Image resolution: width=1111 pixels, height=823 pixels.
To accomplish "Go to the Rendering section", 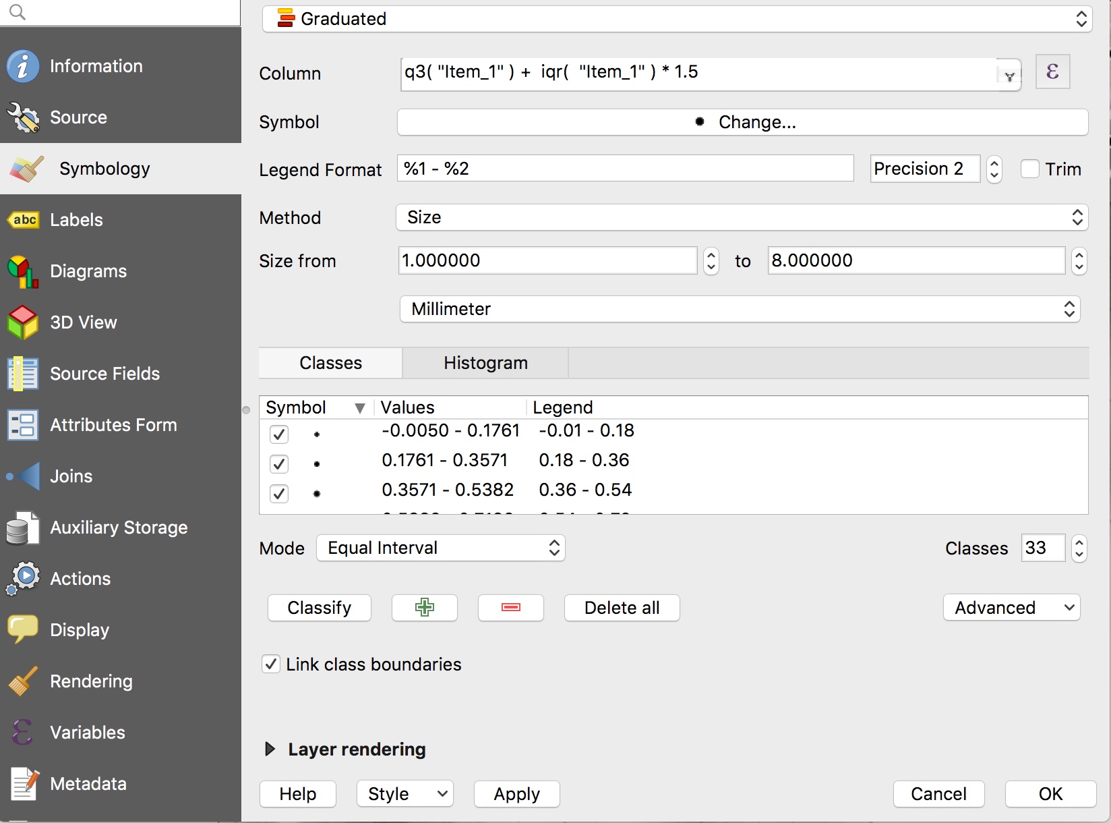I will (x=121, y=681).
